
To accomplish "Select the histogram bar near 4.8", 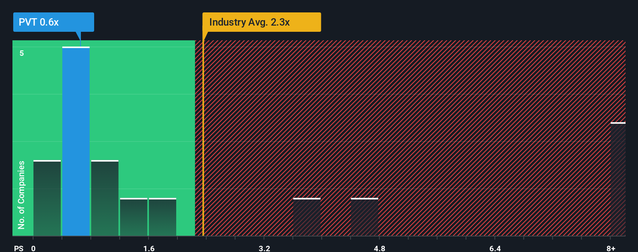I will click(x=365, y=217).
